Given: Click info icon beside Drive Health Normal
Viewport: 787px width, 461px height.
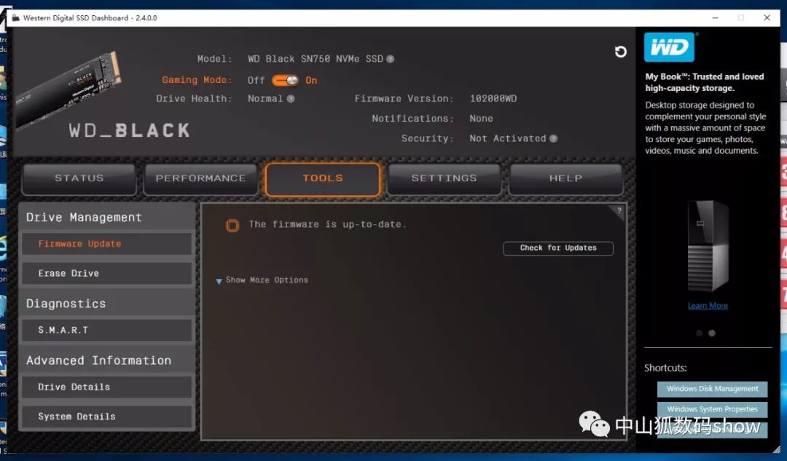Looking at the screenshot, I should (292, 98).
